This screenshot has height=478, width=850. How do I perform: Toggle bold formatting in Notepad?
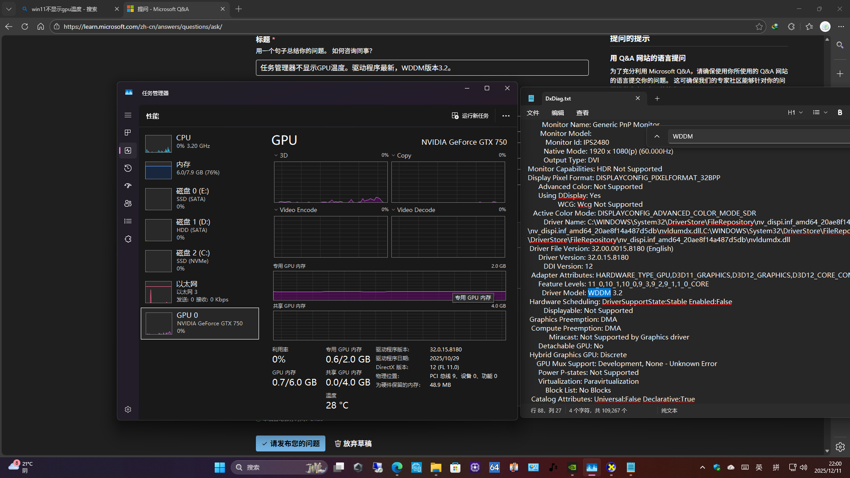tap(840, 112)
